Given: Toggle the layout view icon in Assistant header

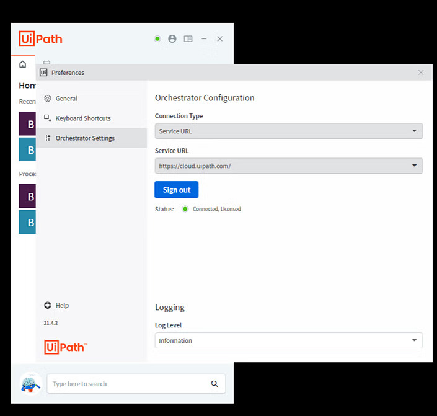Looking at the screenshot, I should coord(188,39).
